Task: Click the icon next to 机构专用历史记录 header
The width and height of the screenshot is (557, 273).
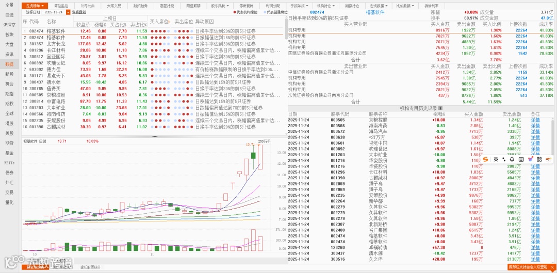Action: pyautogui.click(x=440, y=108)
